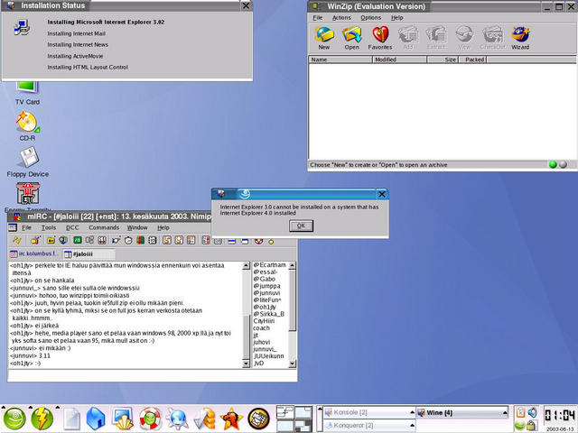Open mIRC channel list globe icon
578x433 pixels.
(63, 241)
